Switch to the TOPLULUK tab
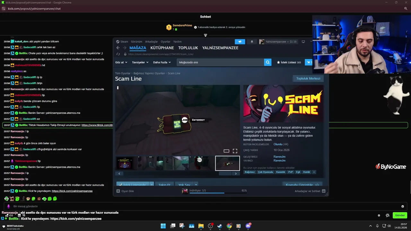 [x=188, y=48]
